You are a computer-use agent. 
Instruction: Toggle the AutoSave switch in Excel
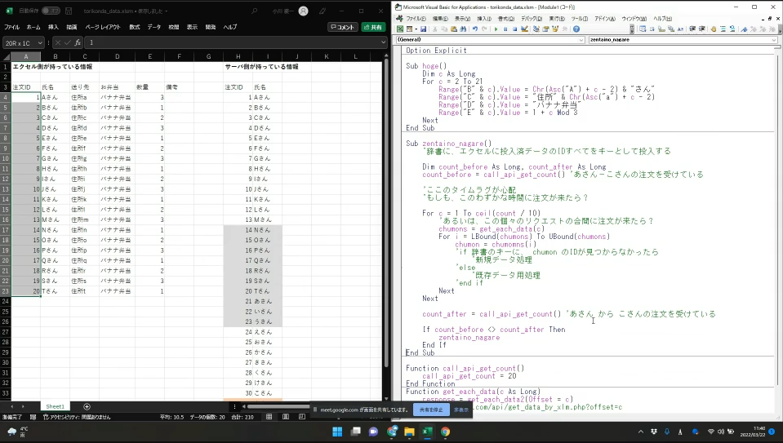pos(51,11)
